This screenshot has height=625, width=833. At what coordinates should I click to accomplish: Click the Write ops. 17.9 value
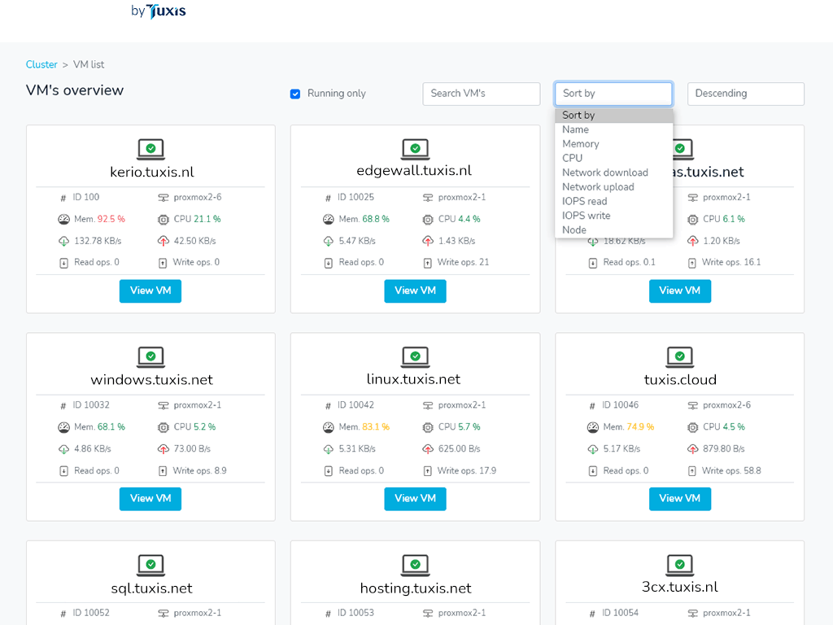coord(466,471)
